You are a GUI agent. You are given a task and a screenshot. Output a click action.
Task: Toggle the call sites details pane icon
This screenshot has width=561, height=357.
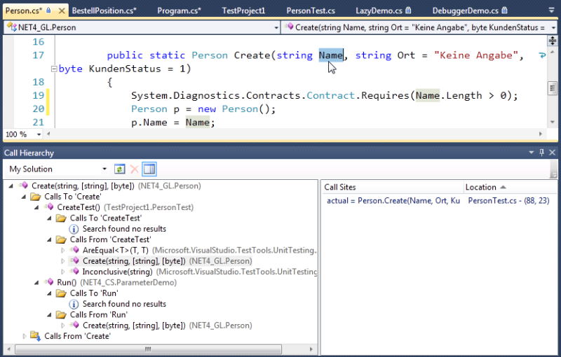tap(149, 169)
